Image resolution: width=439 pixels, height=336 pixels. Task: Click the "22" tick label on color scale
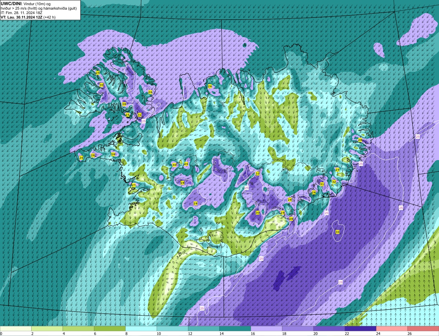pyautogui.click(x=346, y=334)
